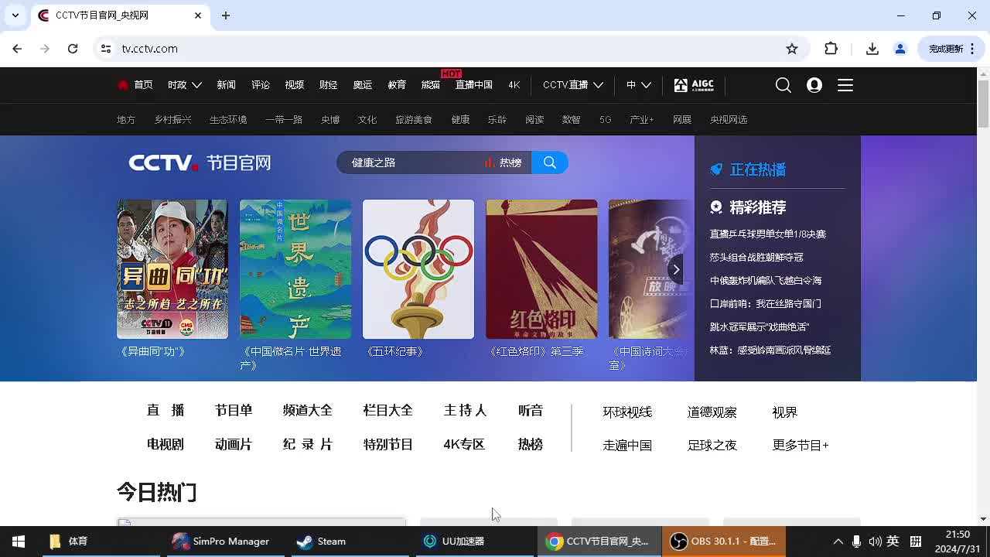Click the medal icon next to 精彩推荐
990x557 pixels.
pyautogui.click(x=716, y=207)
